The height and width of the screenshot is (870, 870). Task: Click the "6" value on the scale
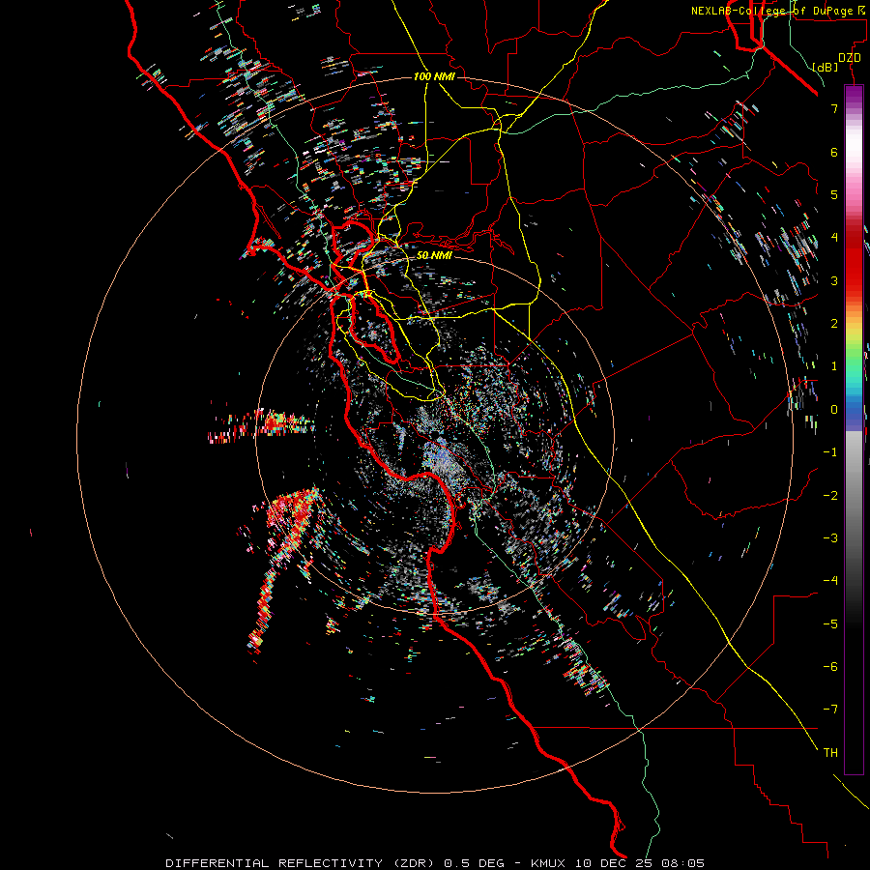click(x=834, y=152)
